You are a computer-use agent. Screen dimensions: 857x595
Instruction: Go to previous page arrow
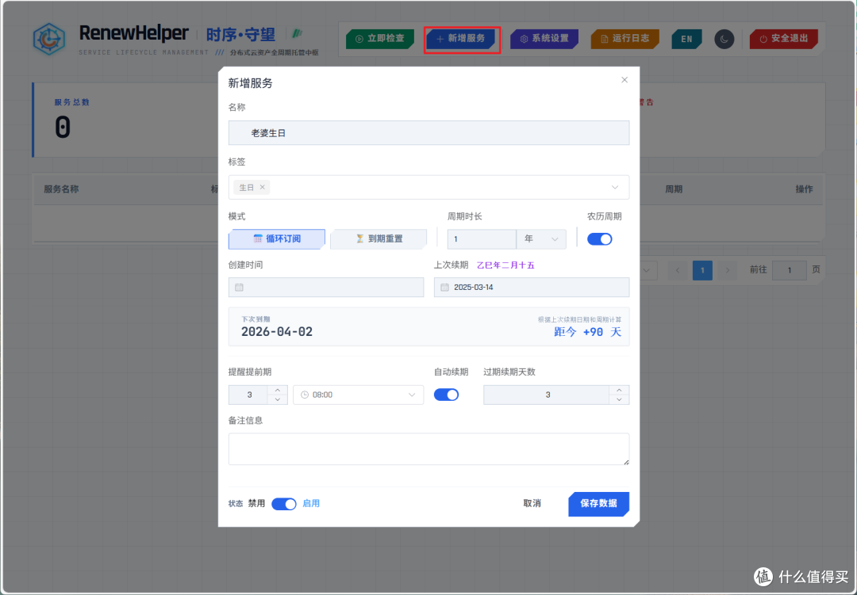678,270
